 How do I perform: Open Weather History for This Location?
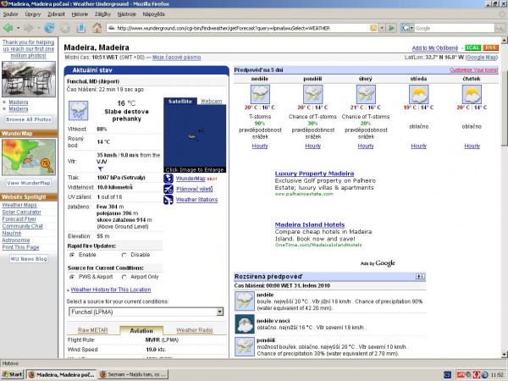pyautogui.click(x=110, y=290)
